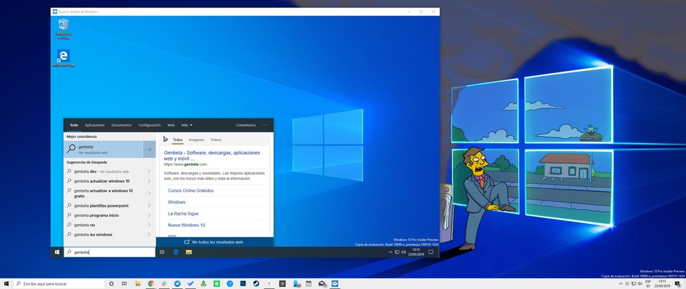686x289 pixels.
Task: Open Steam from the host taskbar
Action: (255, 284)
